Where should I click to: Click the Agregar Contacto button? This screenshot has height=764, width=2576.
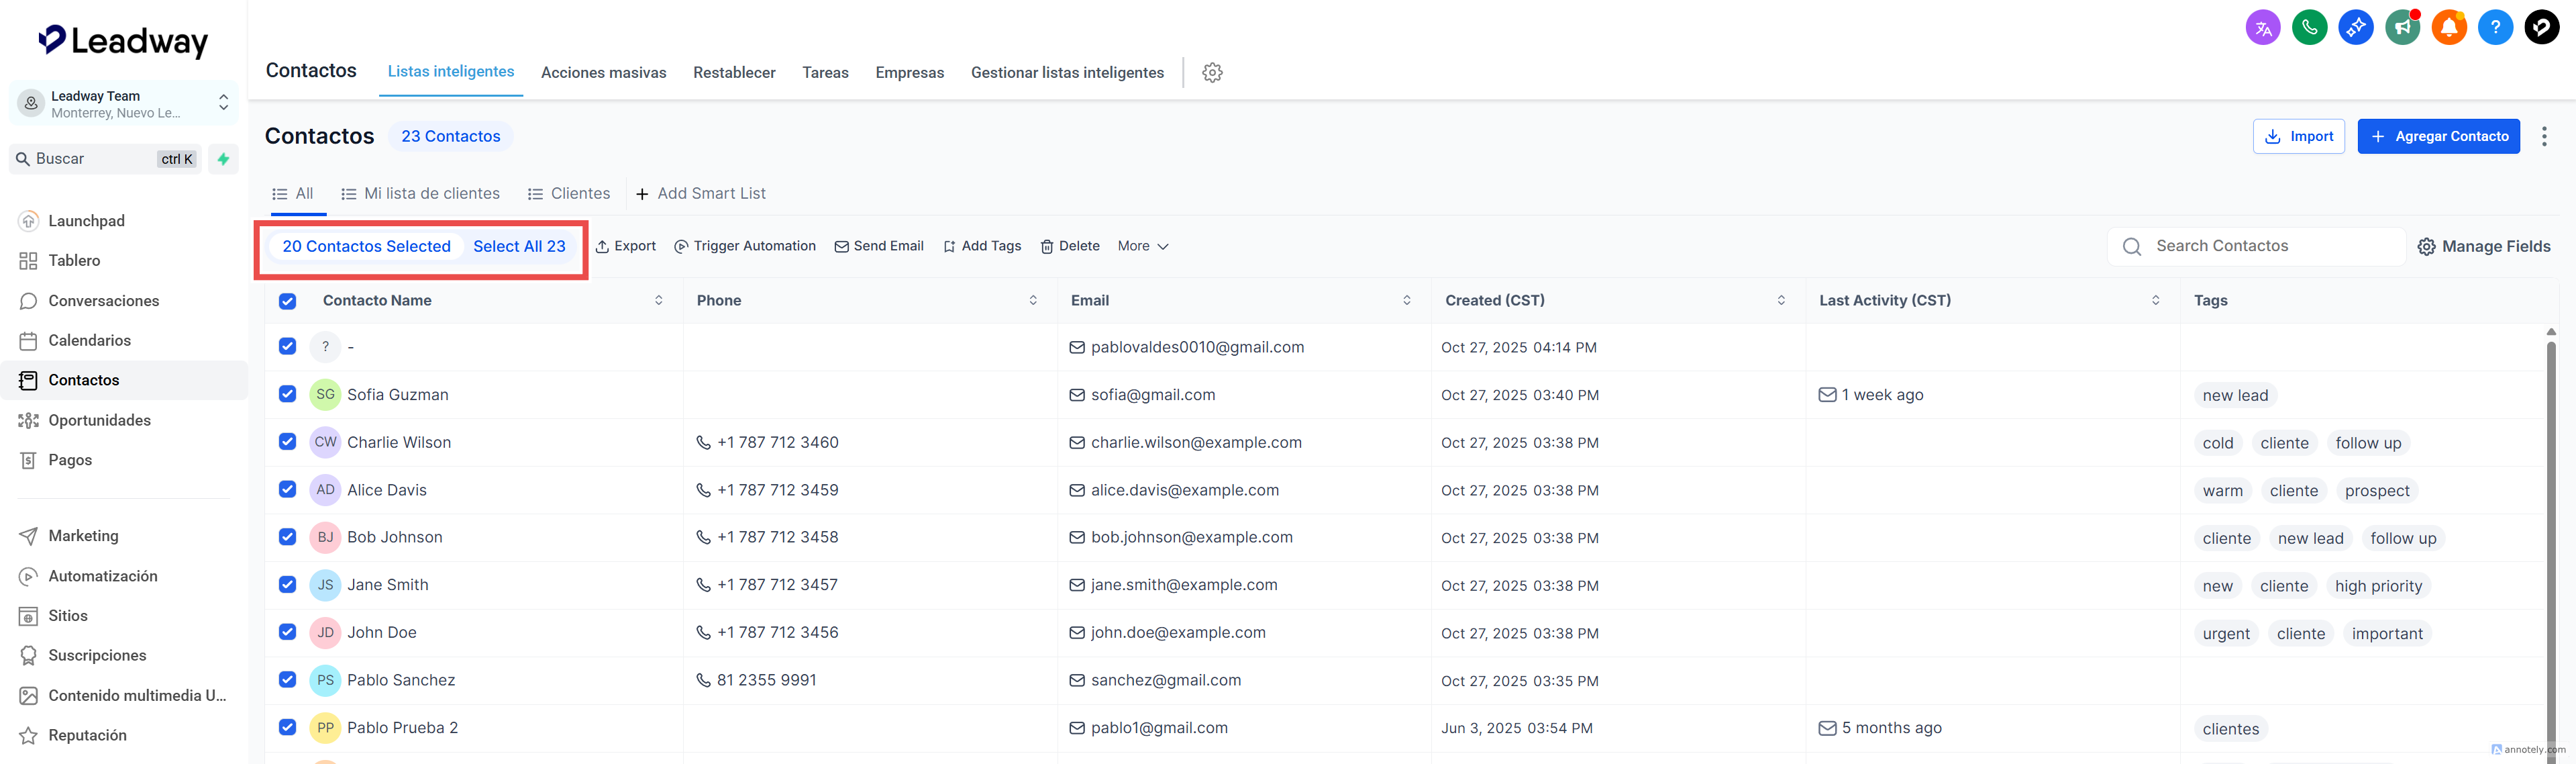2438,136
